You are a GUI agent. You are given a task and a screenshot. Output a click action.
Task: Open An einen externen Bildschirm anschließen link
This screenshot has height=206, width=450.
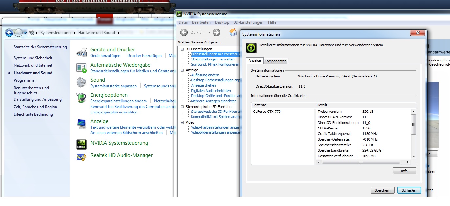126,133
